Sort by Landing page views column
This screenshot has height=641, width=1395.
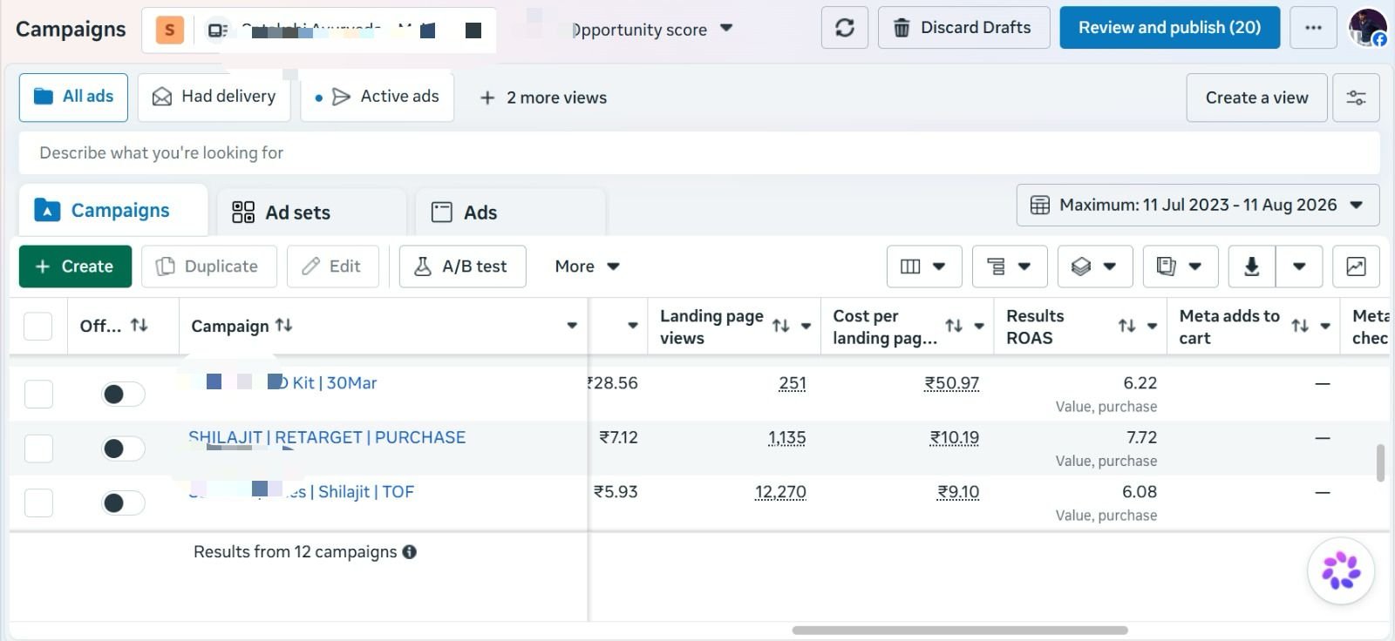[x=780, y=327]
